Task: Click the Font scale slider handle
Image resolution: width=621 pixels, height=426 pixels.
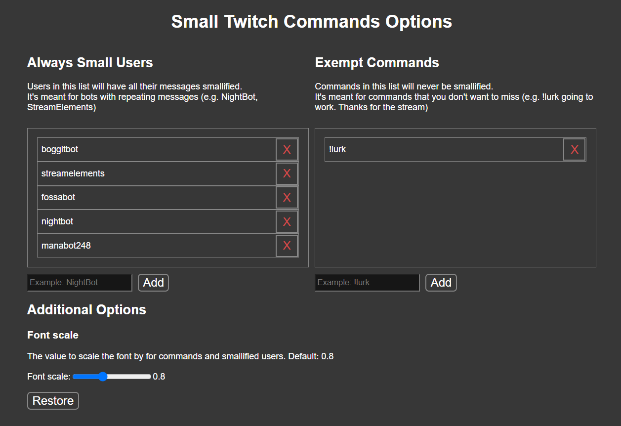Action: (x=102, y=376)
